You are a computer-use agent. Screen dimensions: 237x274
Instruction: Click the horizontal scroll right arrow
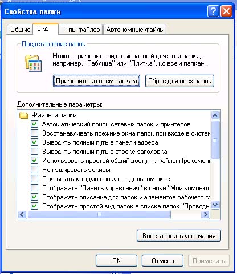coord(205,215)
